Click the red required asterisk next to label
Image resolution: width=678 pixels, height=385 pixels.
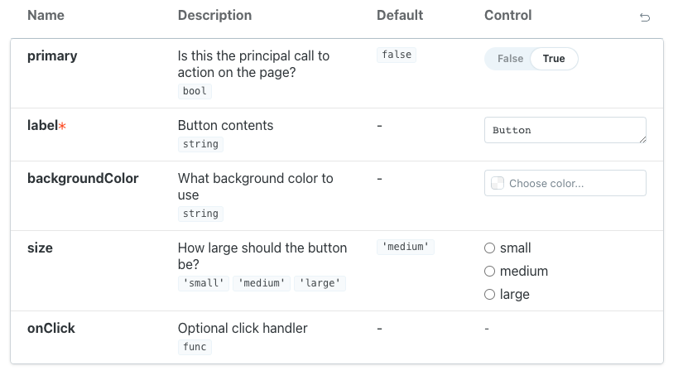[x=62, y=126]
